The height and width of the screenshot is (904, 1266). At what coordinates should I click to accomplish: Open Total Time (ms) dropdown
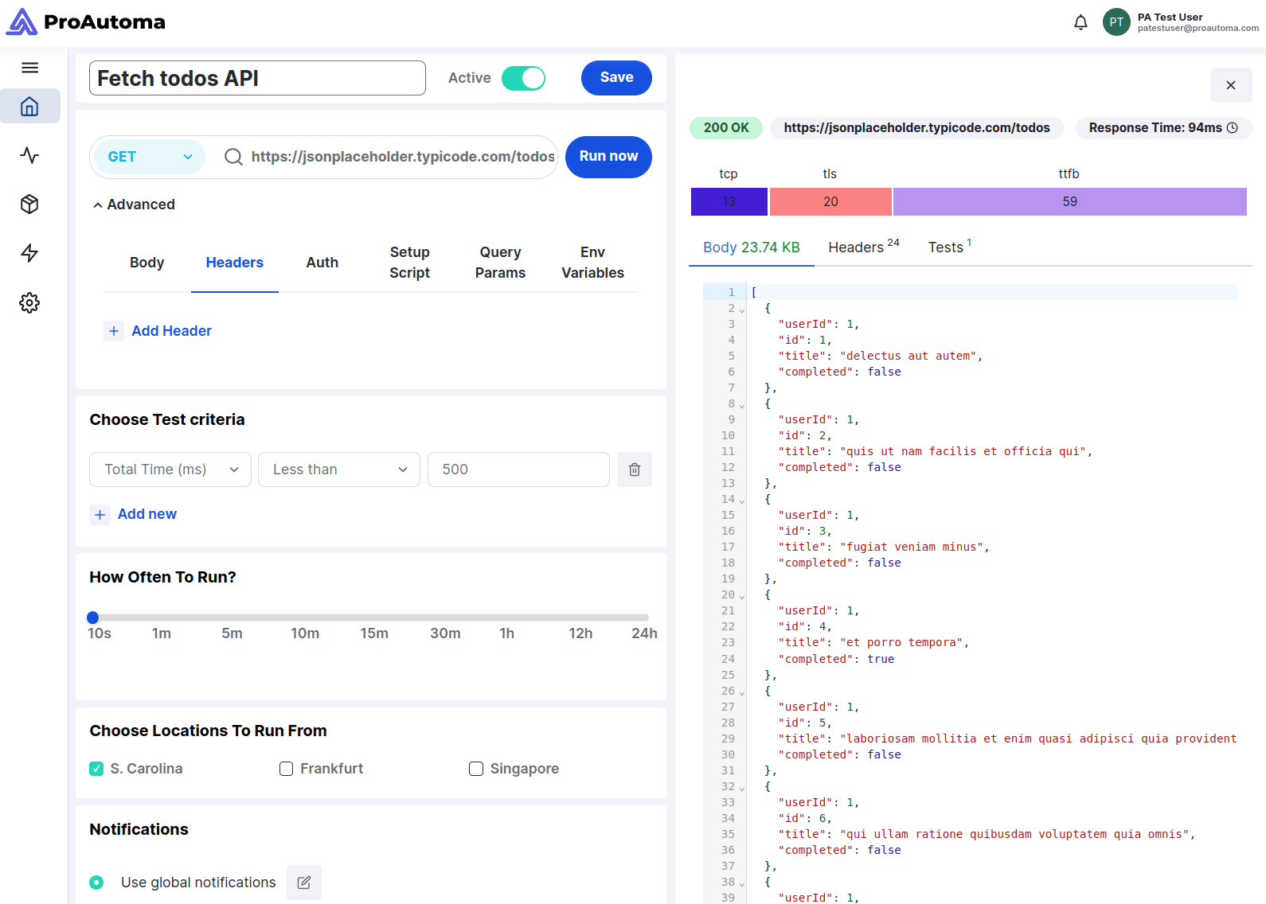pos(170,470)
